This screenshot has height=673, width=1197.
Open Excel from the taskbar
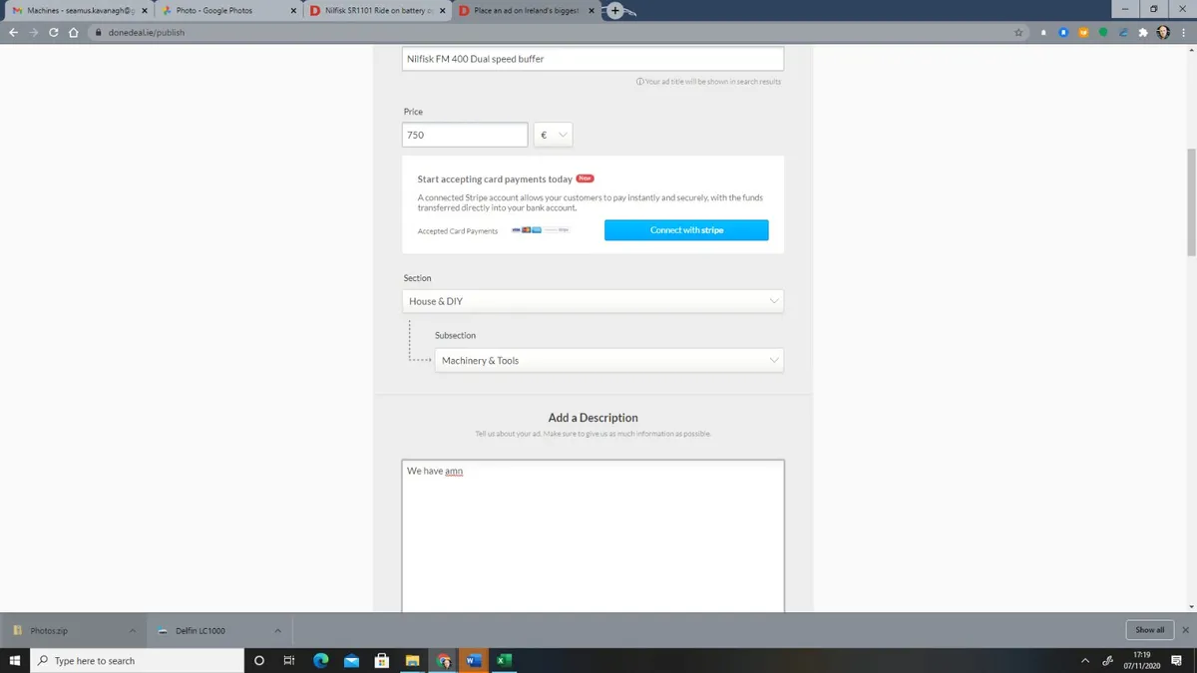tap(504, 660)
